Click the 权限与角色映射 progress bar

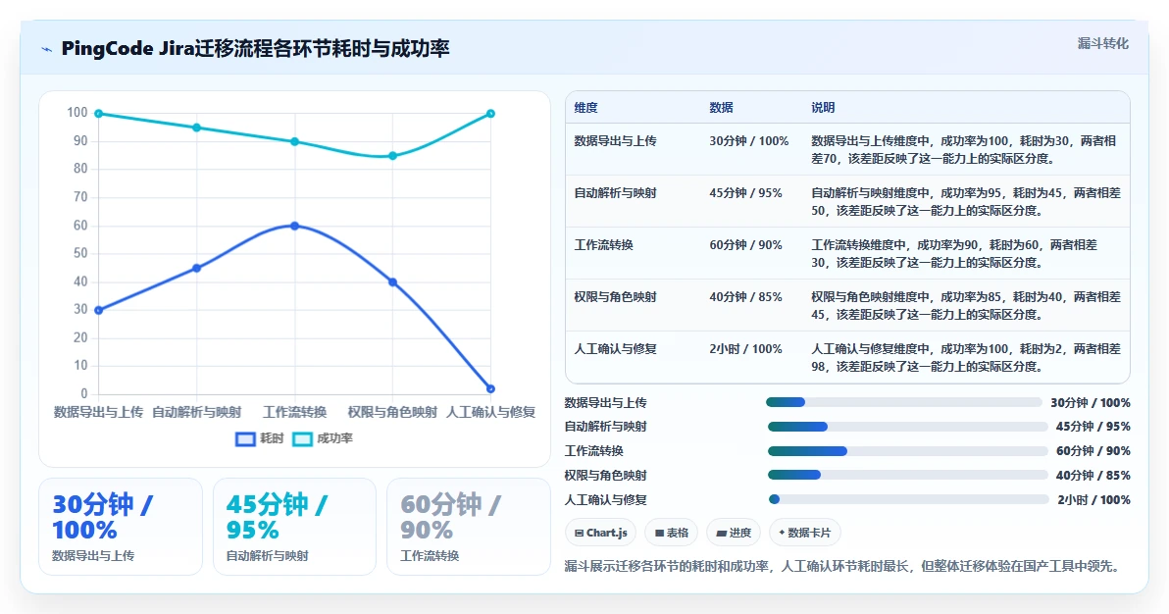coord(908,476)
